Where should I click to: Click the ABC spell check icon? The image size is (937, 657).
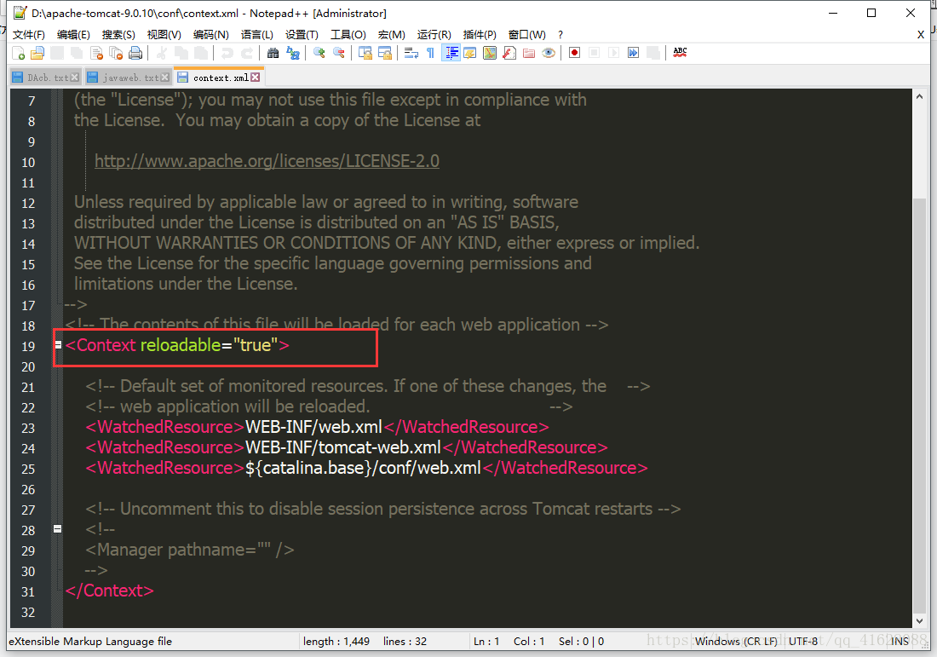[680, 53]
